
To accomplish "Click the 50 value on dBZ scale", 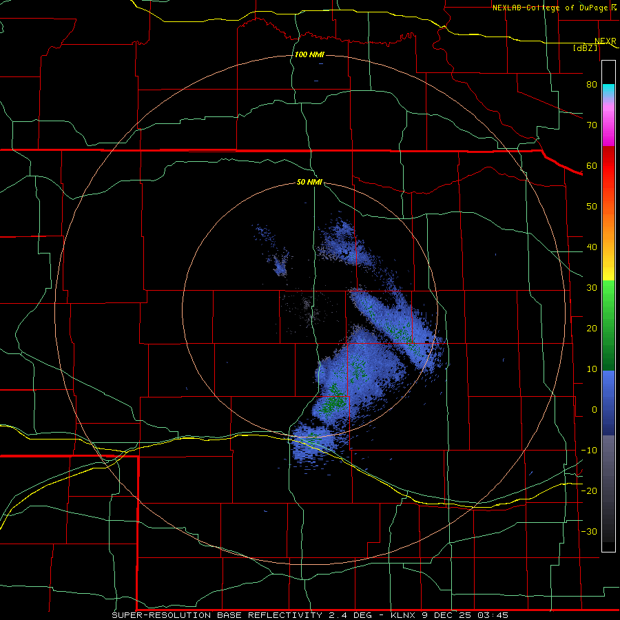I will 592,207.
